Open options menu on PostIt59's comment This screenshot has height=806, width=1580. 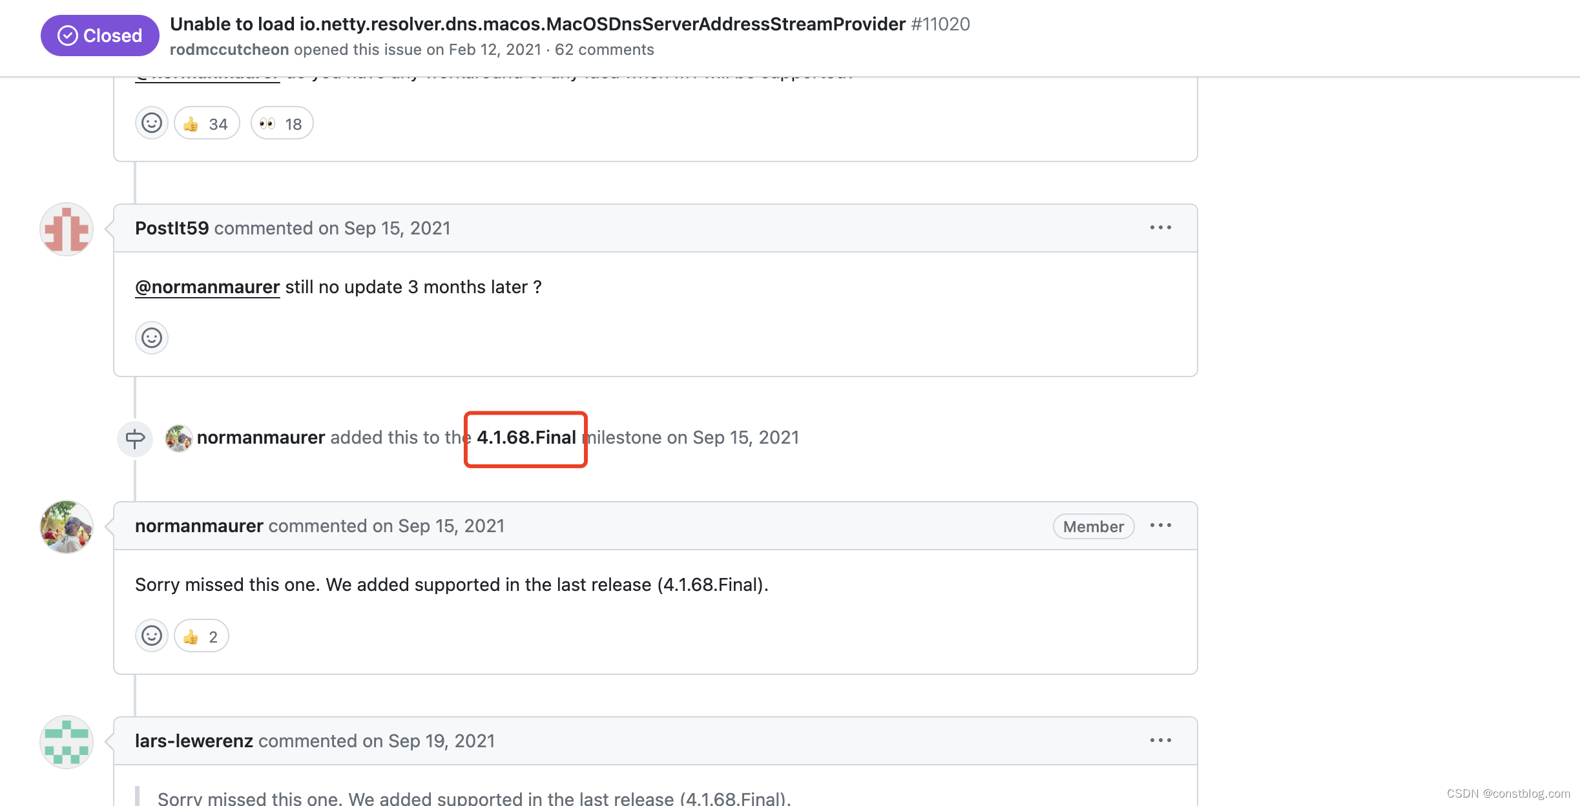coord(1160,228)
